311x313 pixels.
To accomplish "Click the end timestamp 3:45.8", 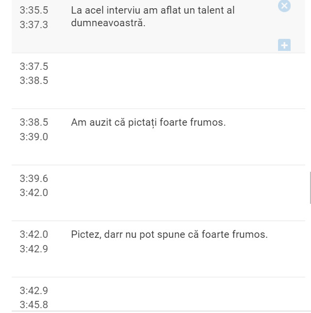I will click(34, 305).
